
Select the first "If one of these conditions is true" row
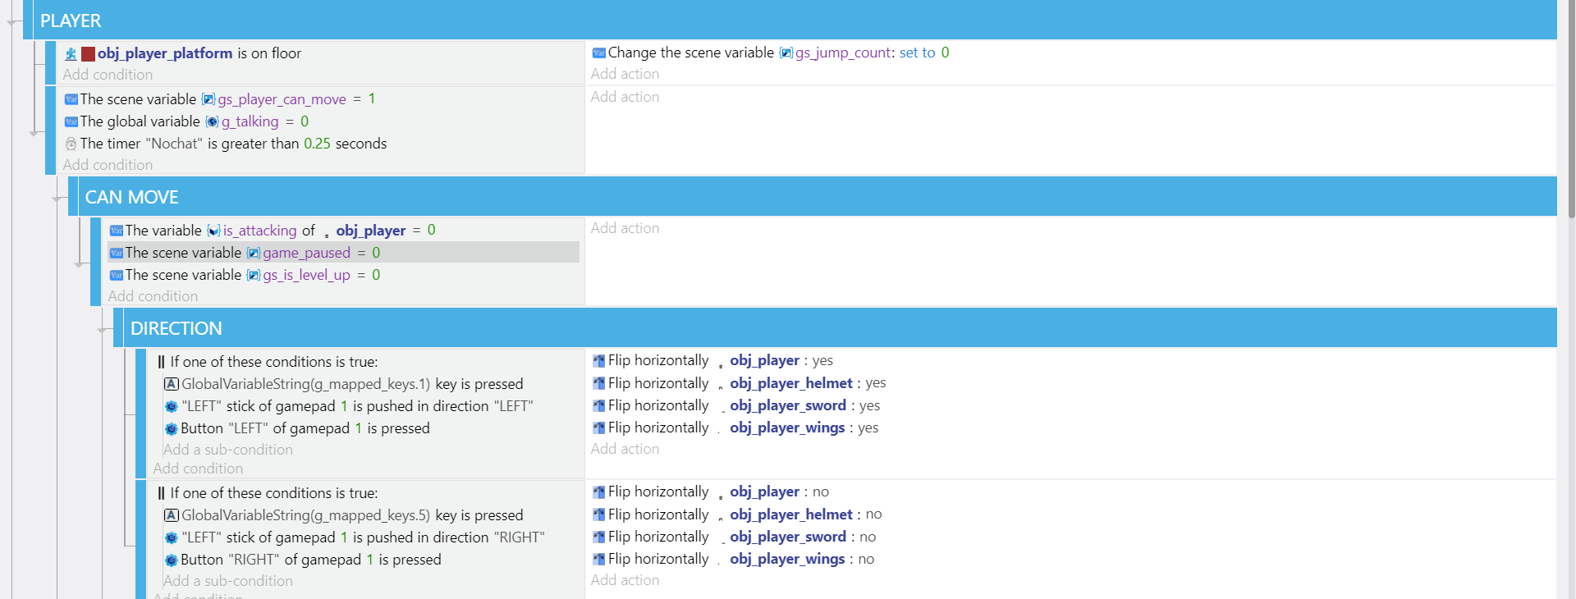click(x=268, y=362)
